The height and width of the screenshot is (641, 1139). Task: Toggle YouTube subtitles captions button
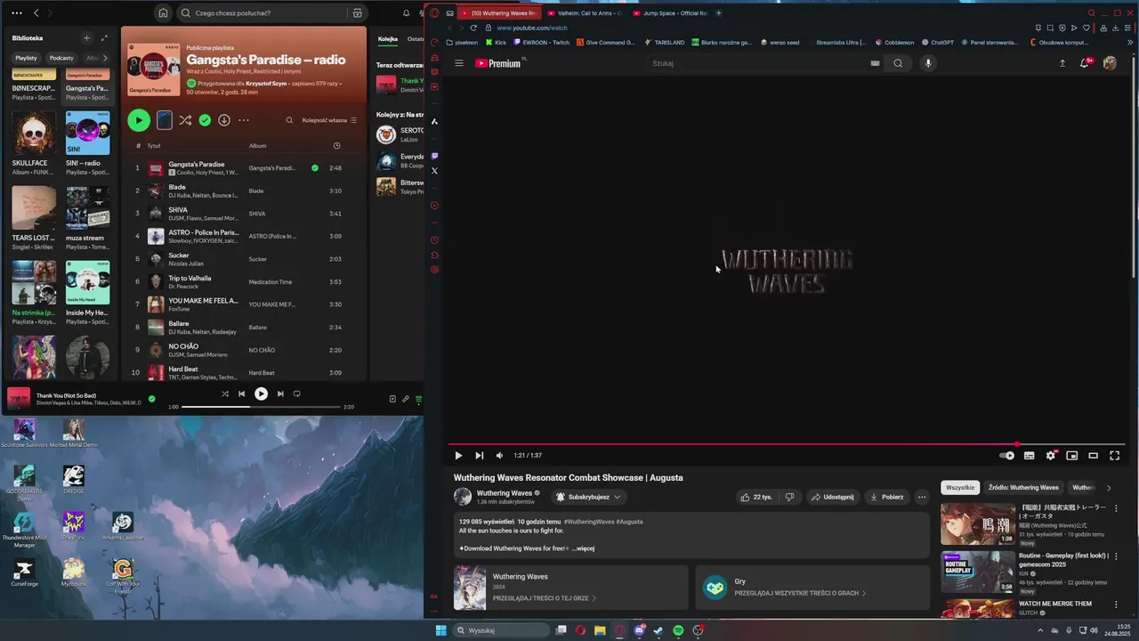coord(1030,455)
